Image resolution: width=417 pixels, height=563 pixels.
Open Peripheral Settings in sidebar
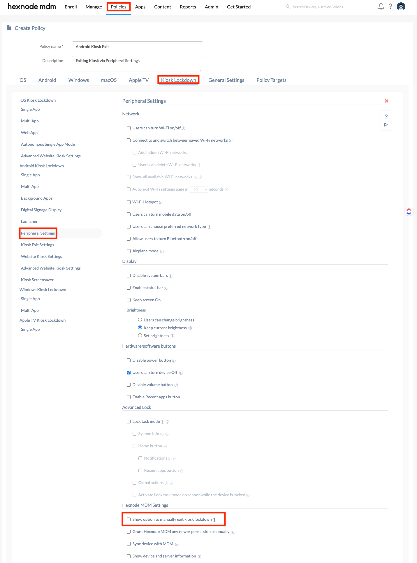(x=38, y=233)
